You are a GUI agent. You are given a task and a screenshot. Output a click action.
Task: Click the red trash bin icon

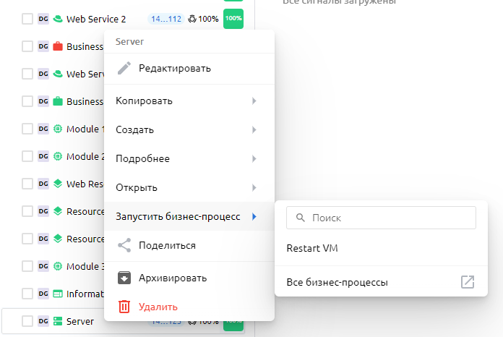[124, 307]
